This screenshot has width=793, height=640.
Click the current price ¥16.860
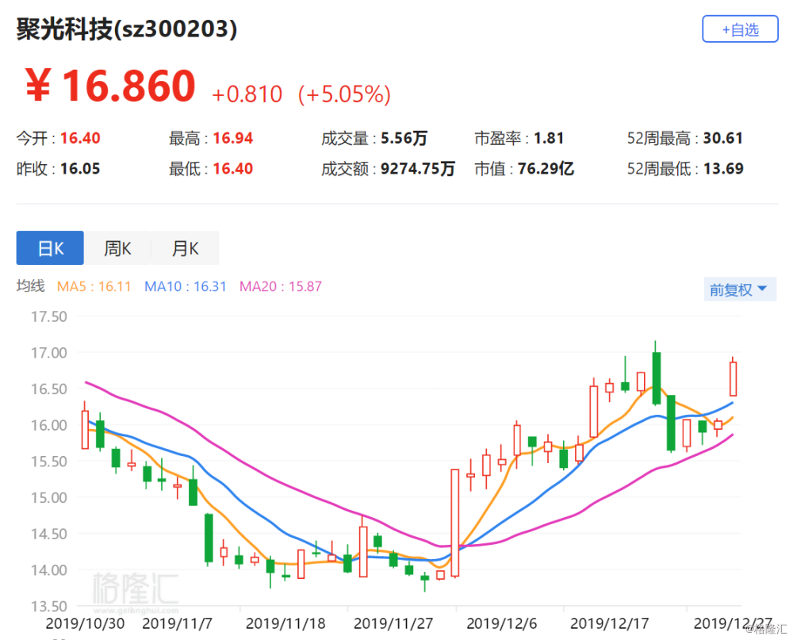tap(111, 86)
